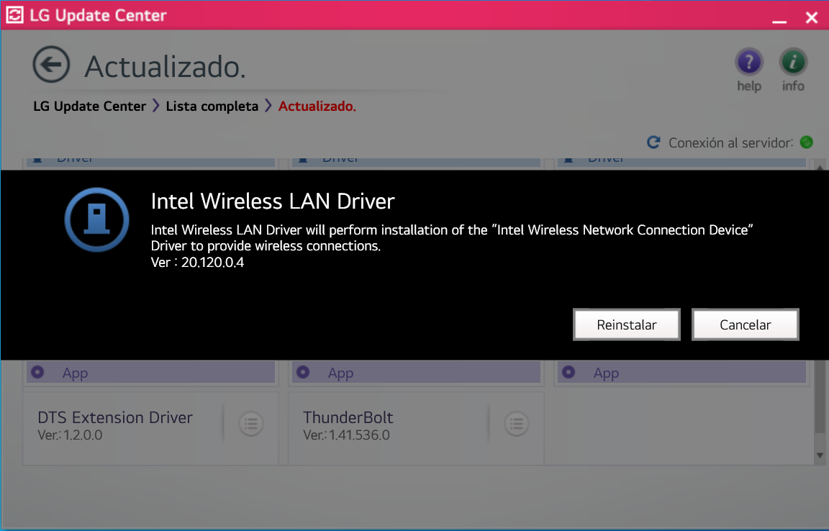Select ThunderBolt card
The width and height of the screenshot is (829, 531).
click(x=416, y=428)
